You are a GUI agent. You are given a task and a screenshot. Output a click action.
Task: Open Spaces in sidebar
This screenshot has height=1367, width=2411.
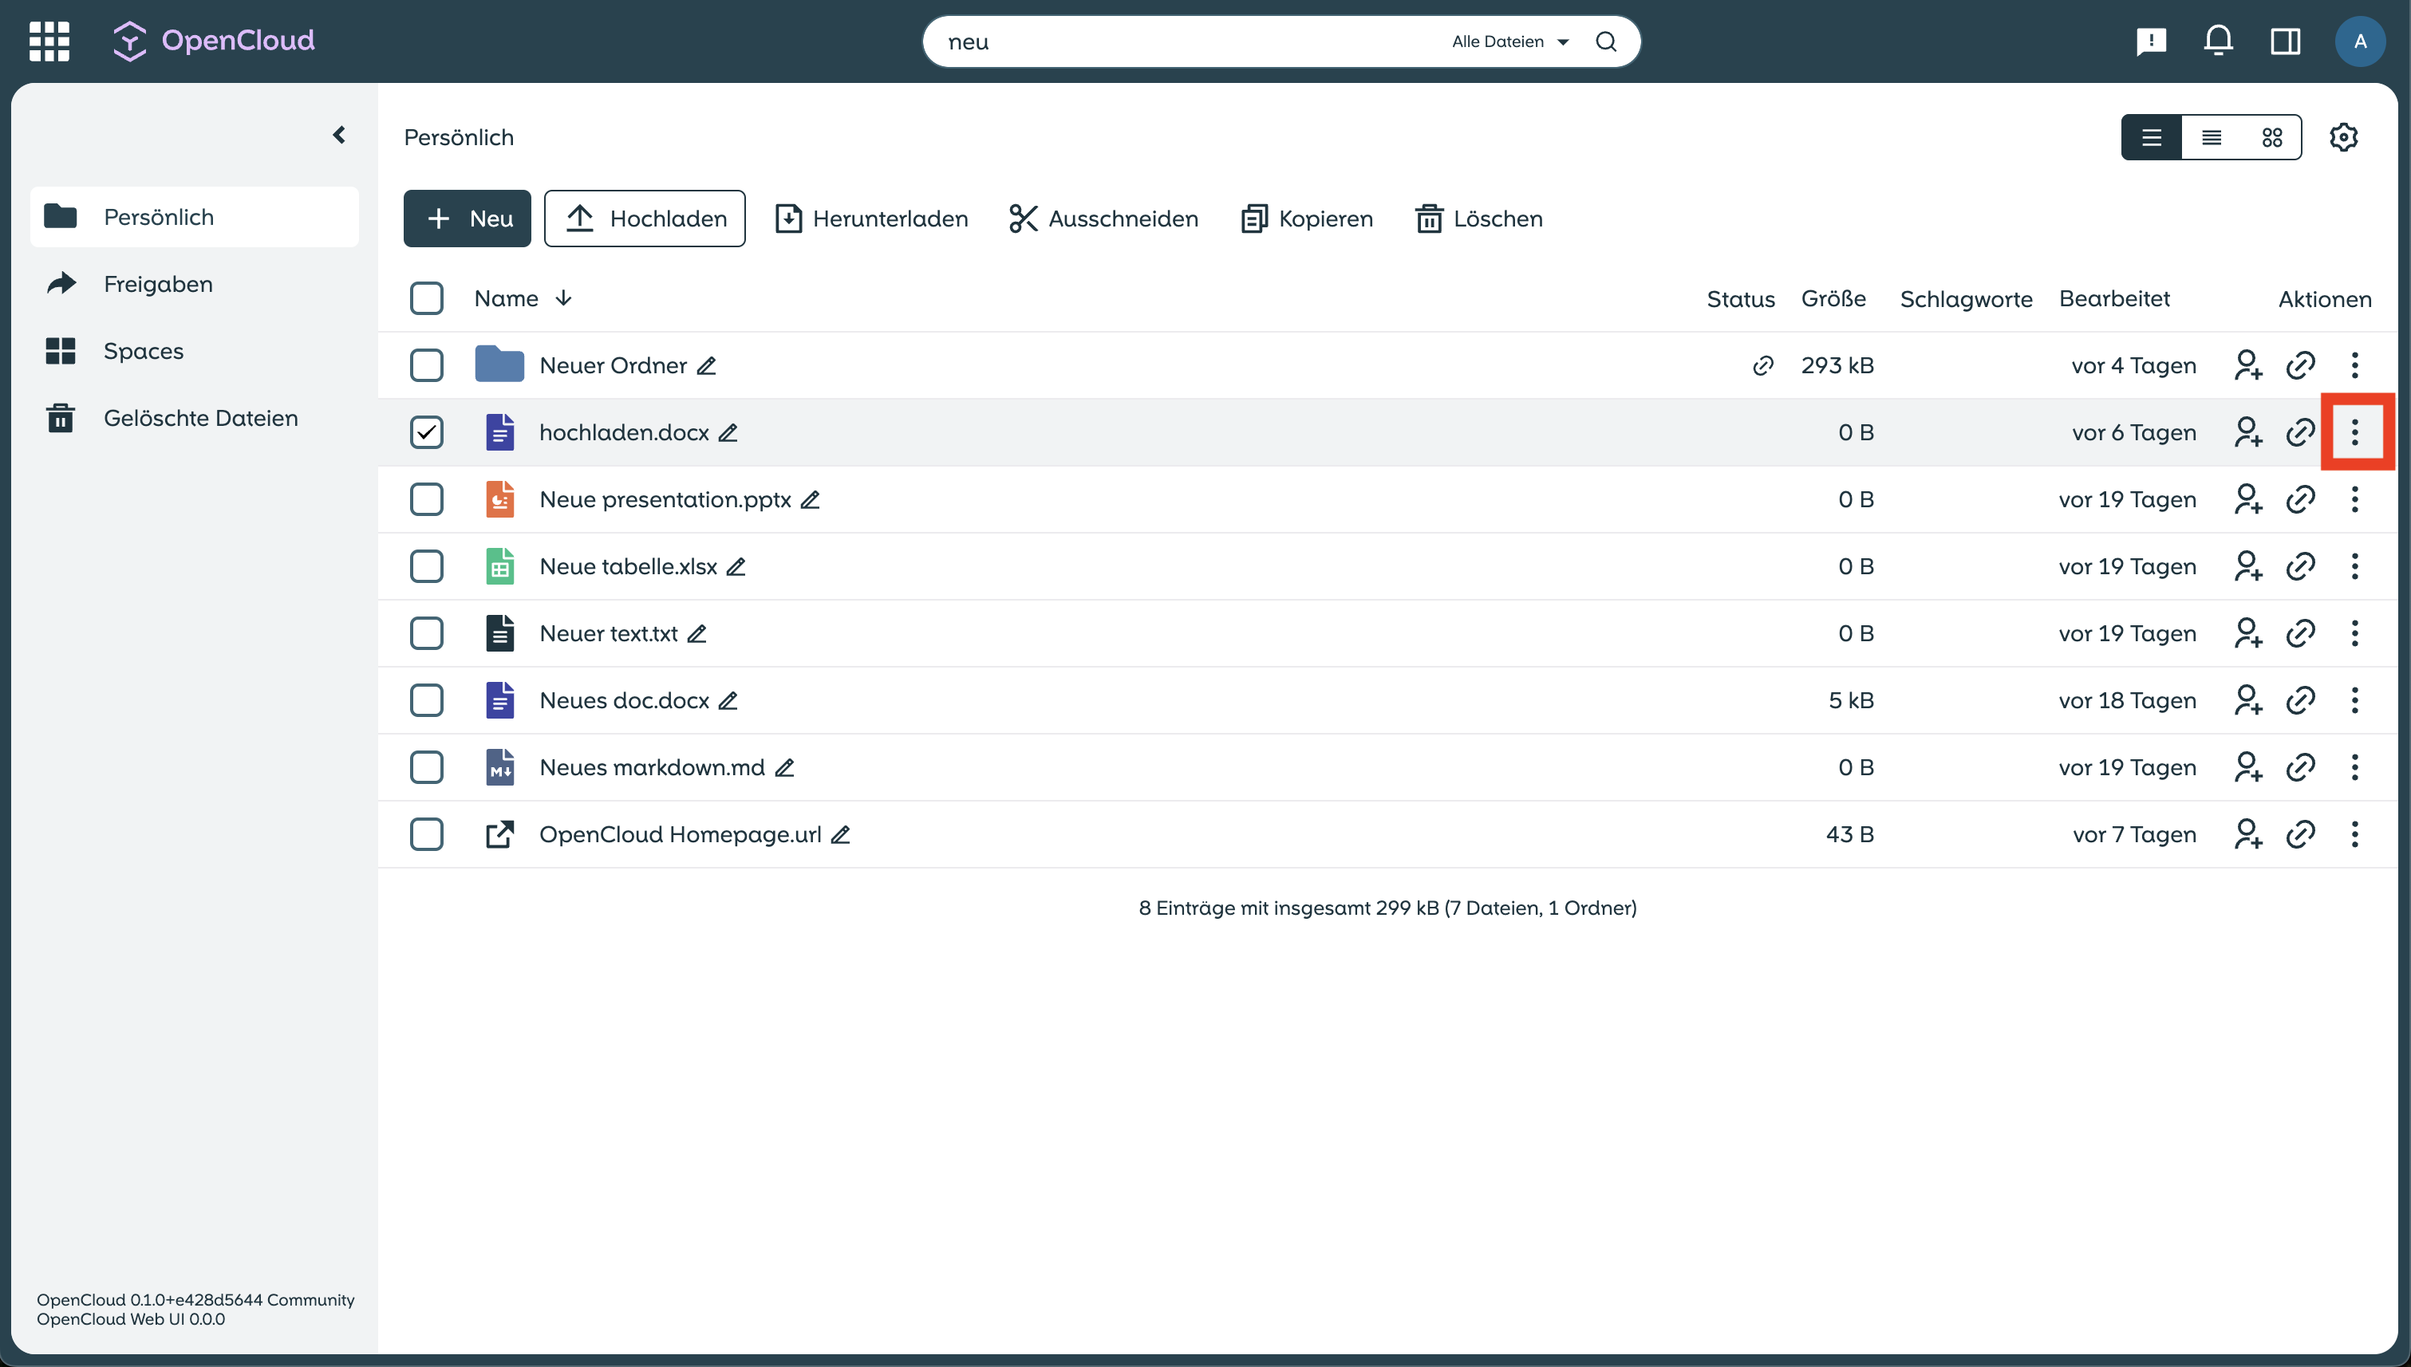[x=195, y=351]
